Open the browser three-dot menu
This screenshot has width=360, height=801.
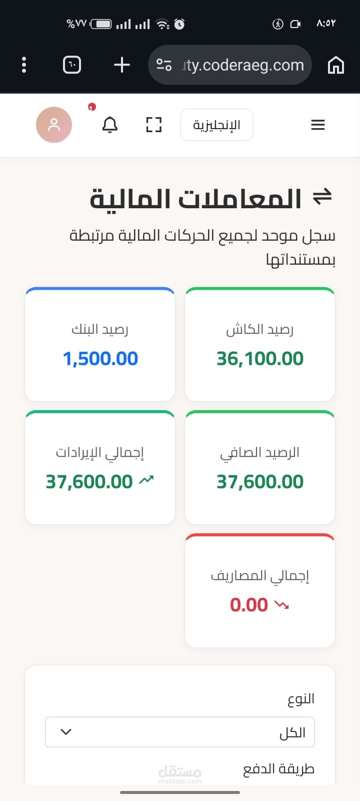coord(24,65)
